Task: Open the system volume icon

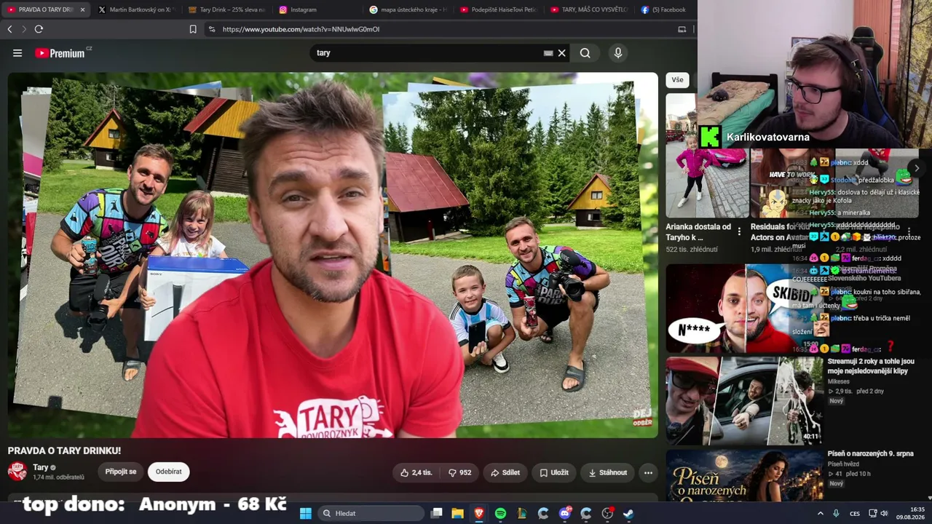Action: pyautogui.click(x=884, y=513)
